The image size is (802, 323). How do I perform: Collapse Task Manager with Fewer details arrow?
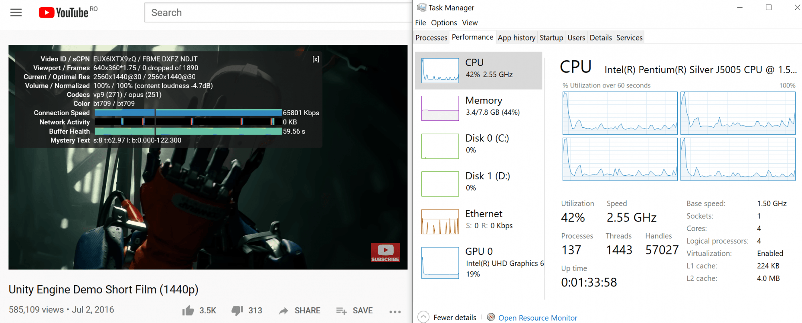[423, 317]
